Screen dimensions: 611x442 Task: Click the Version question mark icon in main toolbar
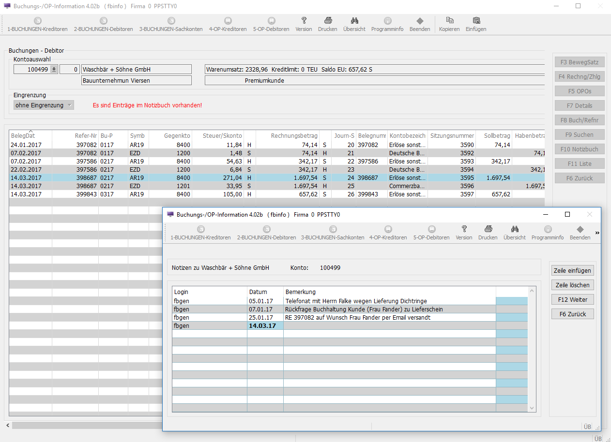(x=304, y=21)
